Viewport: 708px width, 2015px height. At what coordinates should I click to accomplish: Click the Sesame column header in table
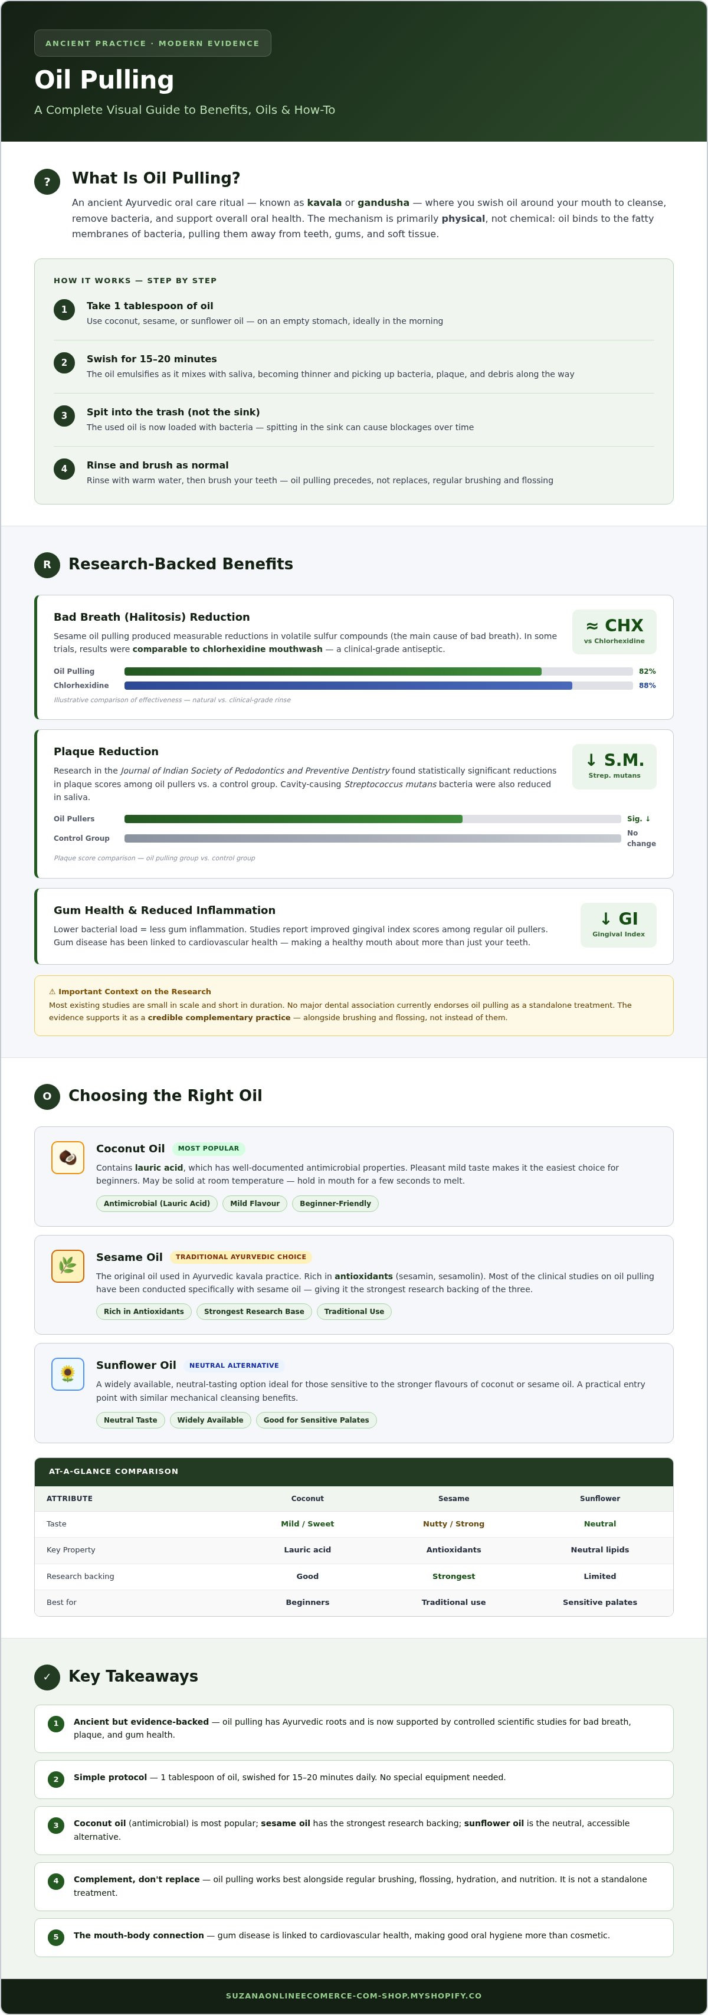point(454,1499)
